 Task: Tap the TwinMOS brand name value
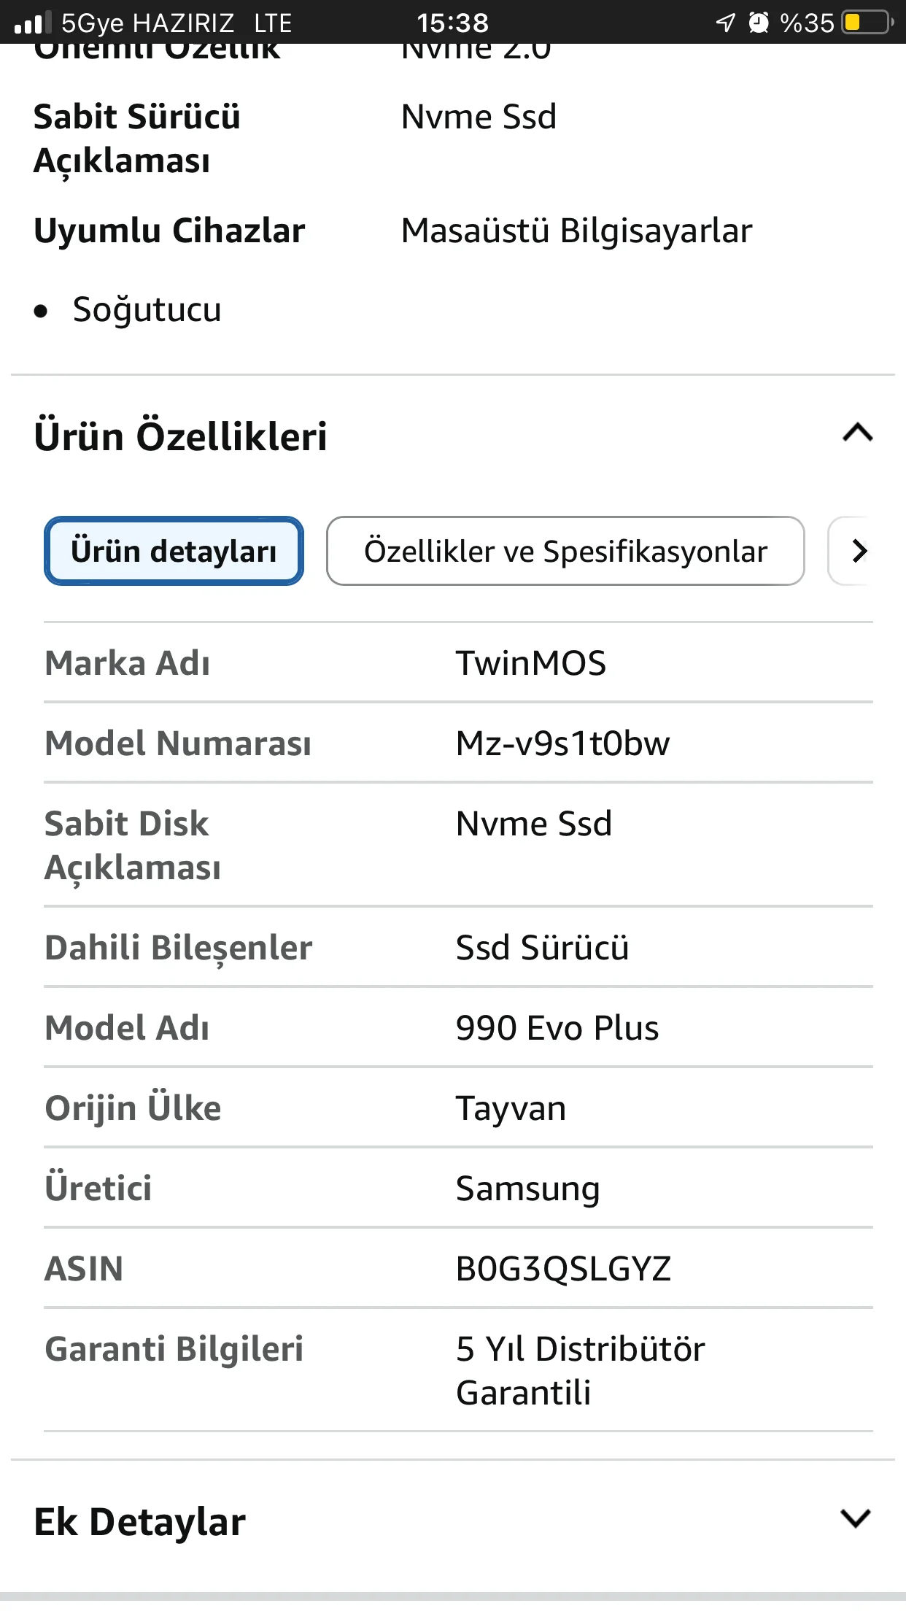coord(530,663)
